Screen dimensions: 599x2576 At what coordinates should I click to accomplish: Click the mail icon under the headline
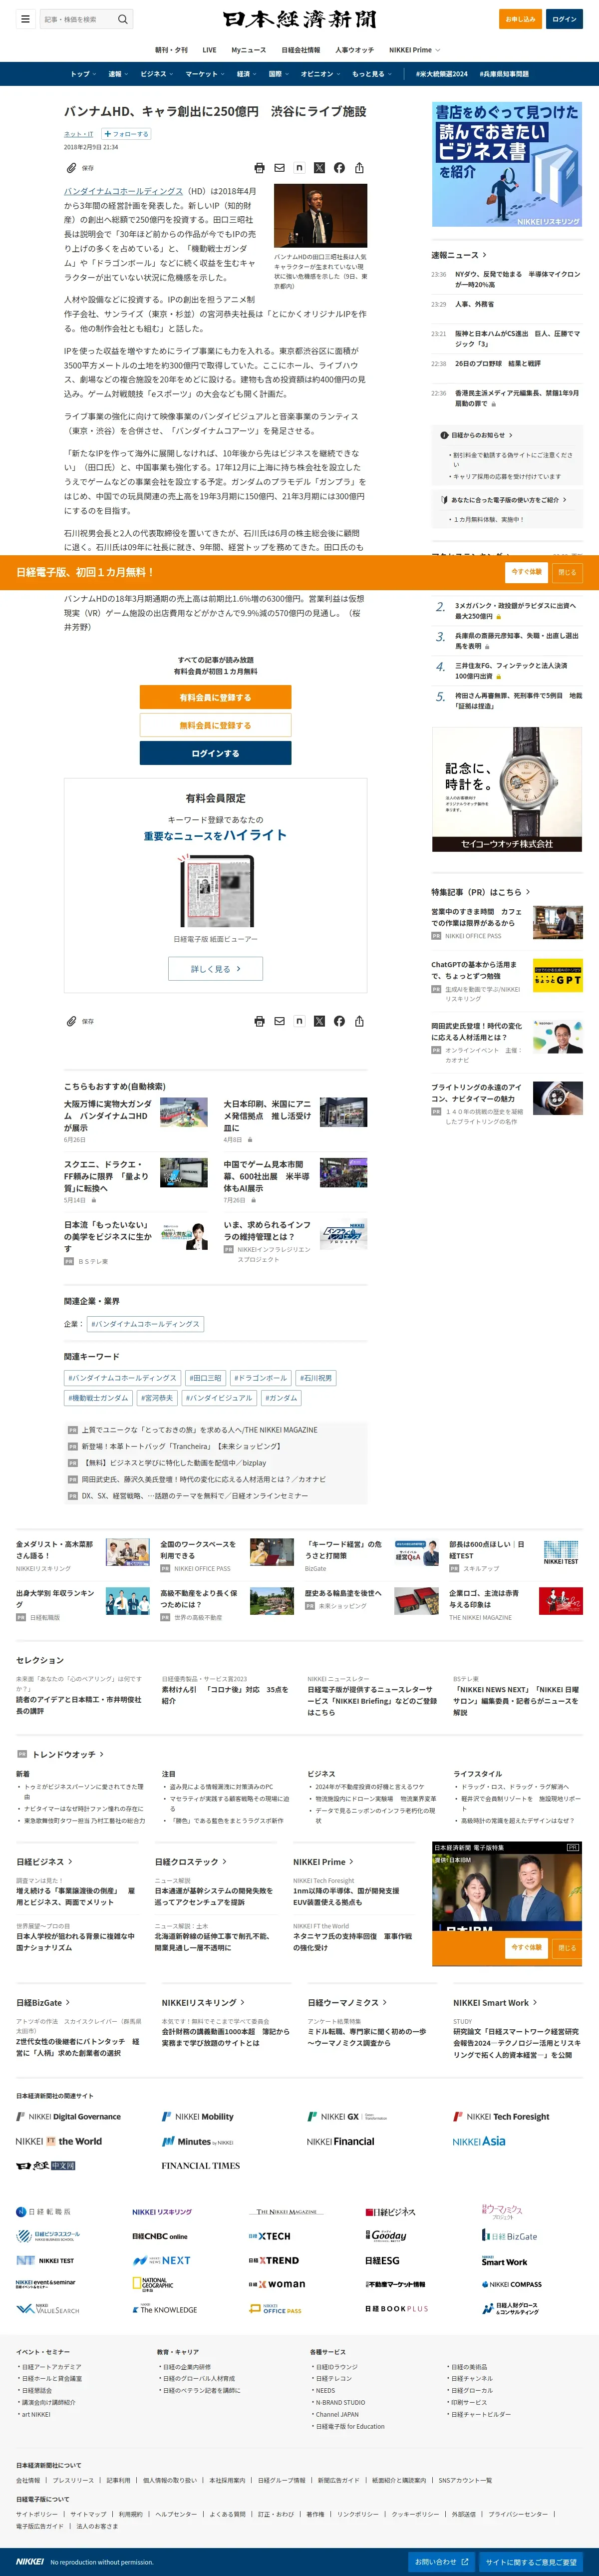click(x=279, y=168)
